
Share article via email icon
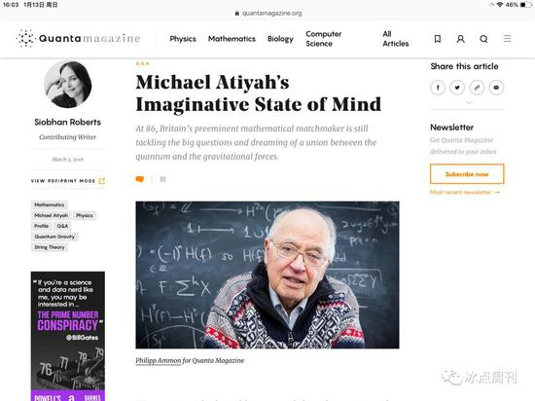point(496,88)
